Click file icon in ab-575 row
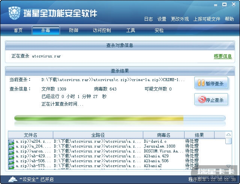The height and width of the screenshot is (184, 240). (x=11, y=166)
